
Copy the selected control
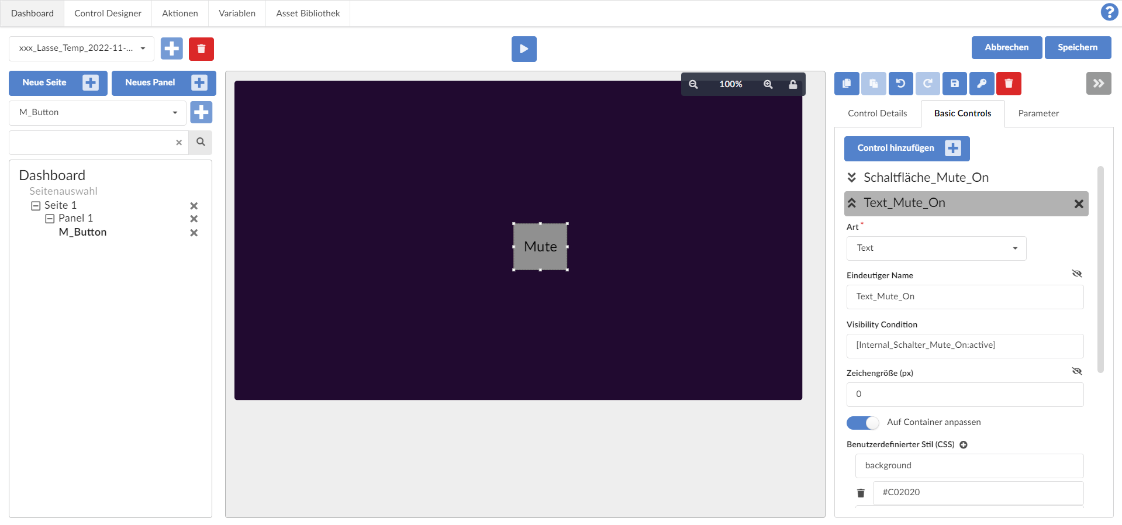(x=847, y=84)
